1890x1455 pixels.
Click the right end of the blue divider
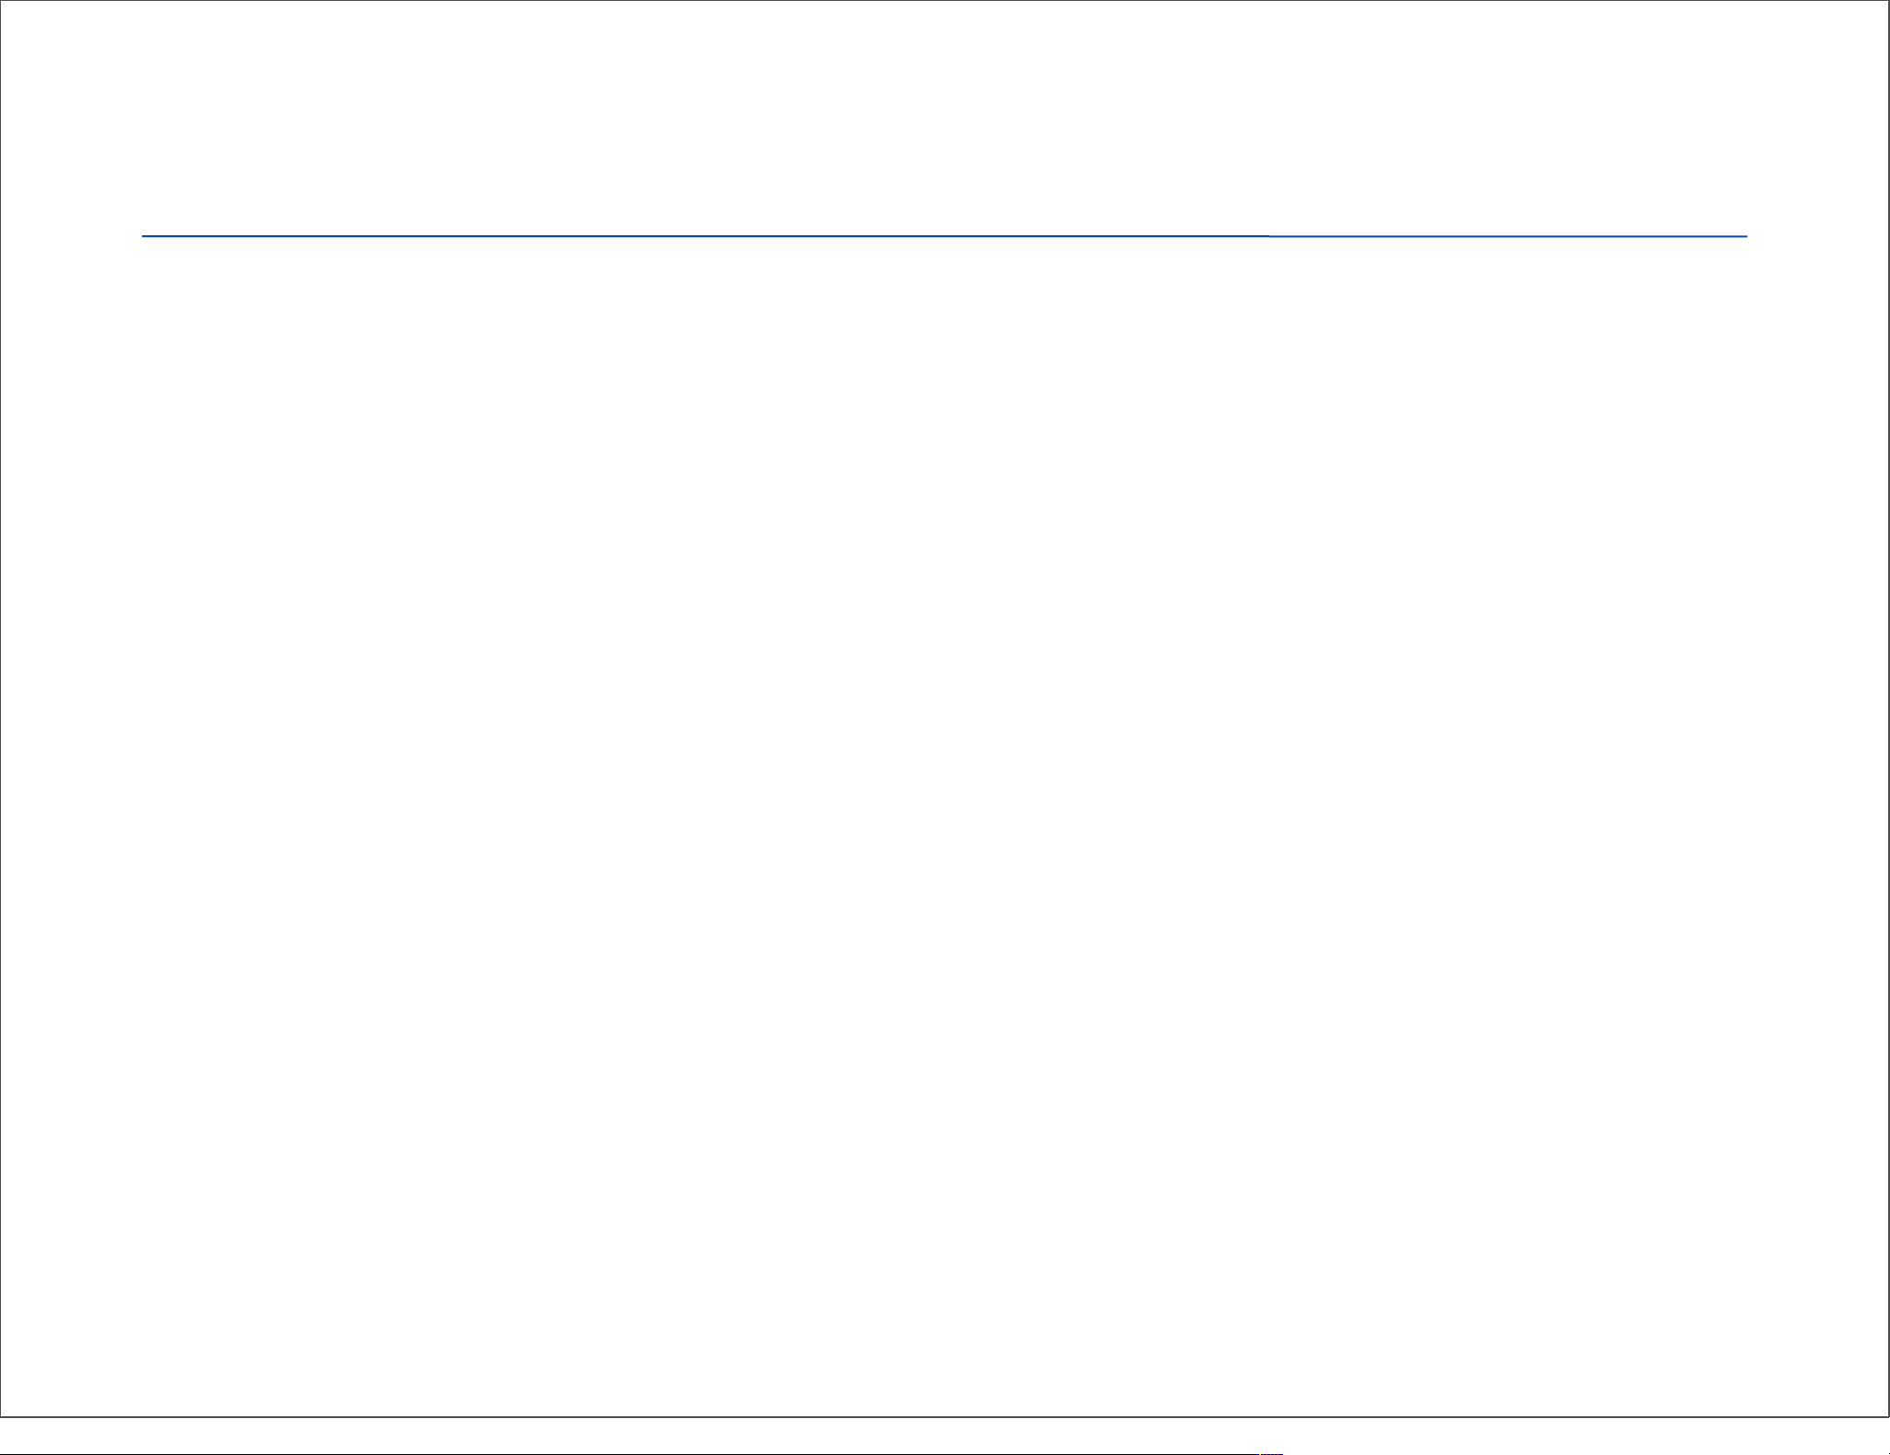click(x=1744, y=236)
